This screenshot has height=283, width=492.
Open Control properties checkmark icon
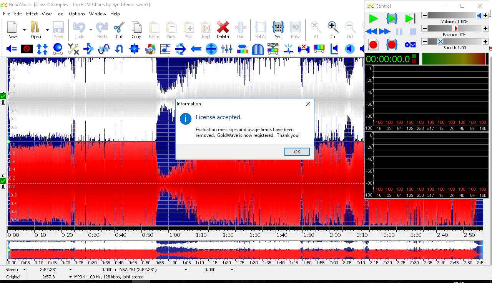pyautogui.click(x=410, y=45)
